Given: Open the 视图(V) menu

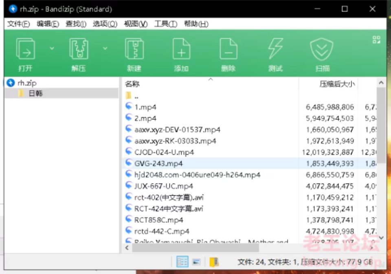Looking at the screenshot, I should tap(136, 24).
